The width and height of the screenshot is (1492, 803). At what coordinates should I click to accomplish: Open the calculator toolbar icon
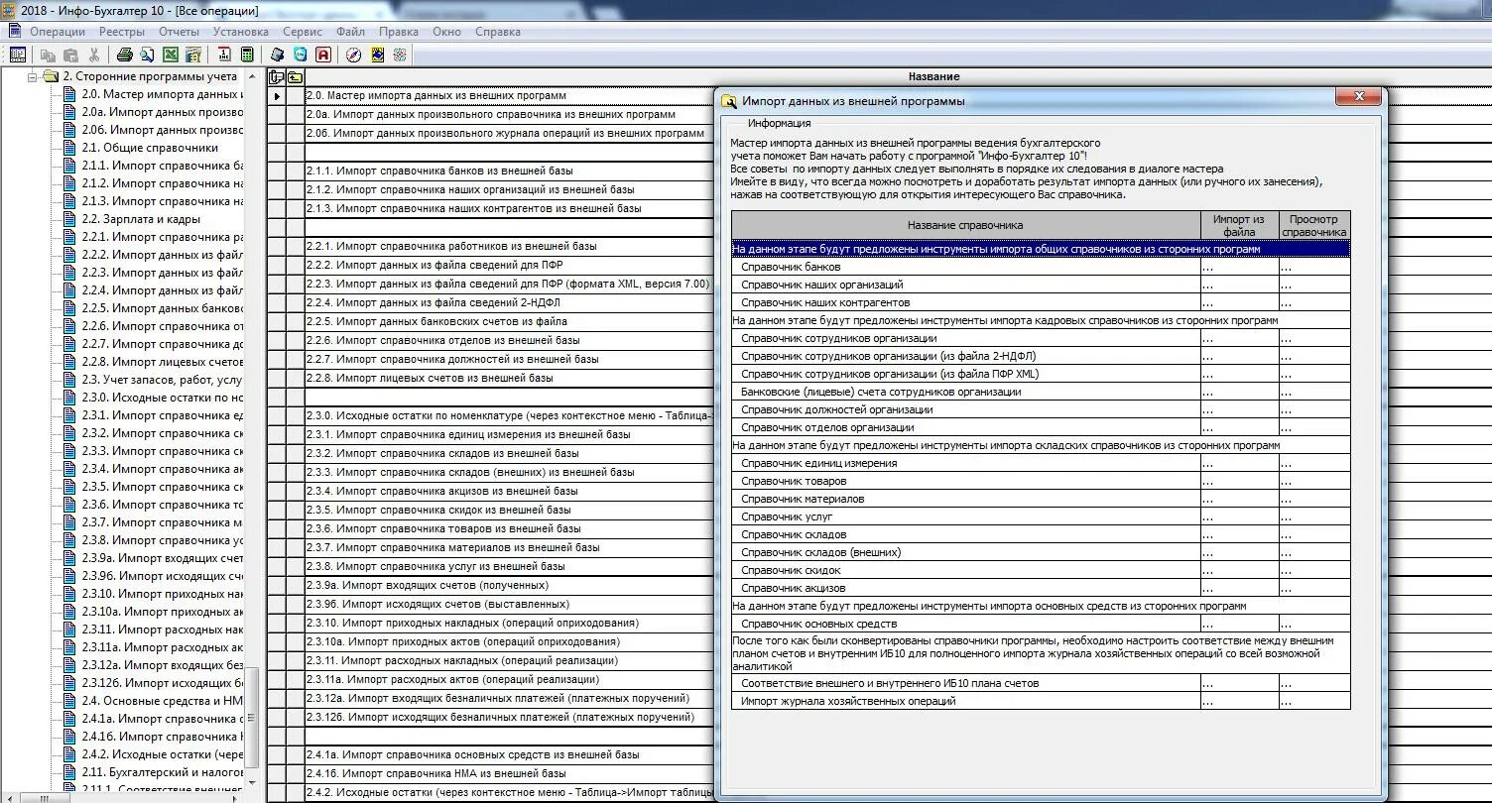click(x=247, y=55)
